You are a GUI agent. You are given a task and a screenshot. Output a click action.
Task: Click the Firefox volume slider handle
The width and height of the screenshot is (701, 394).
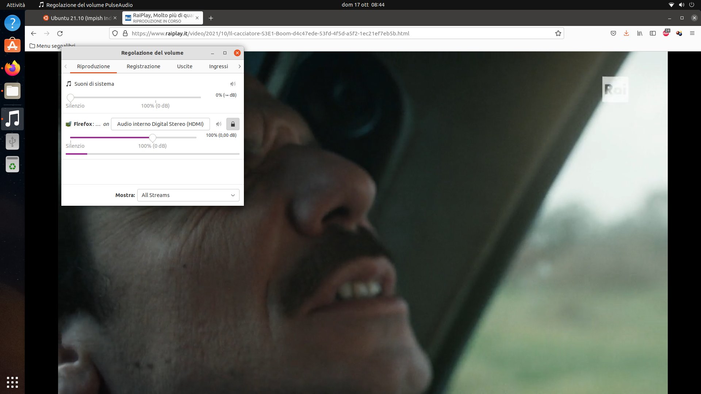[x=153, y=138]
